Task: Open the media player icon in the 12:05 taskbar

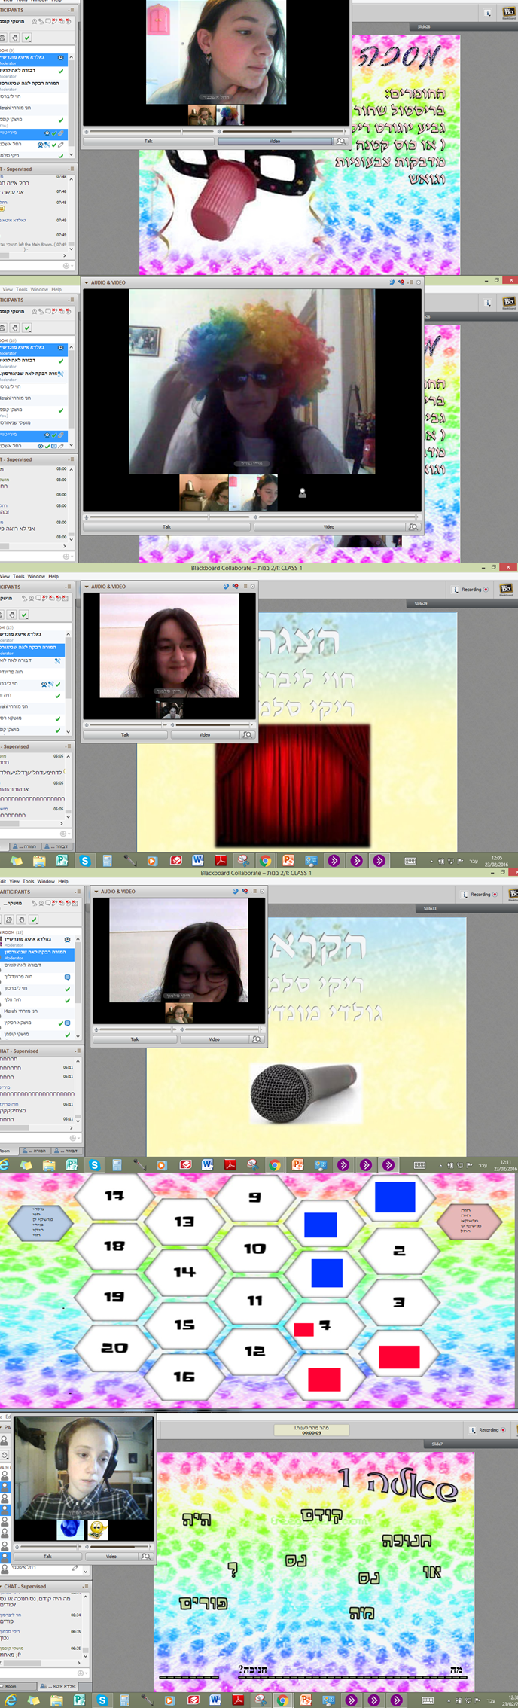Action: click(153, 861)
